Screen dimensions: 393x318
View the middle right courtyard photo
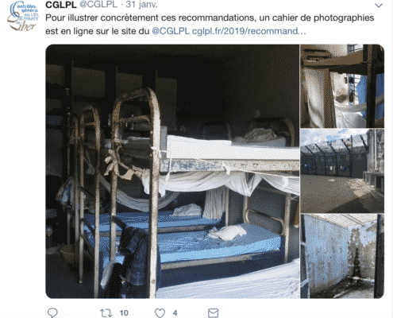point(342,171)
